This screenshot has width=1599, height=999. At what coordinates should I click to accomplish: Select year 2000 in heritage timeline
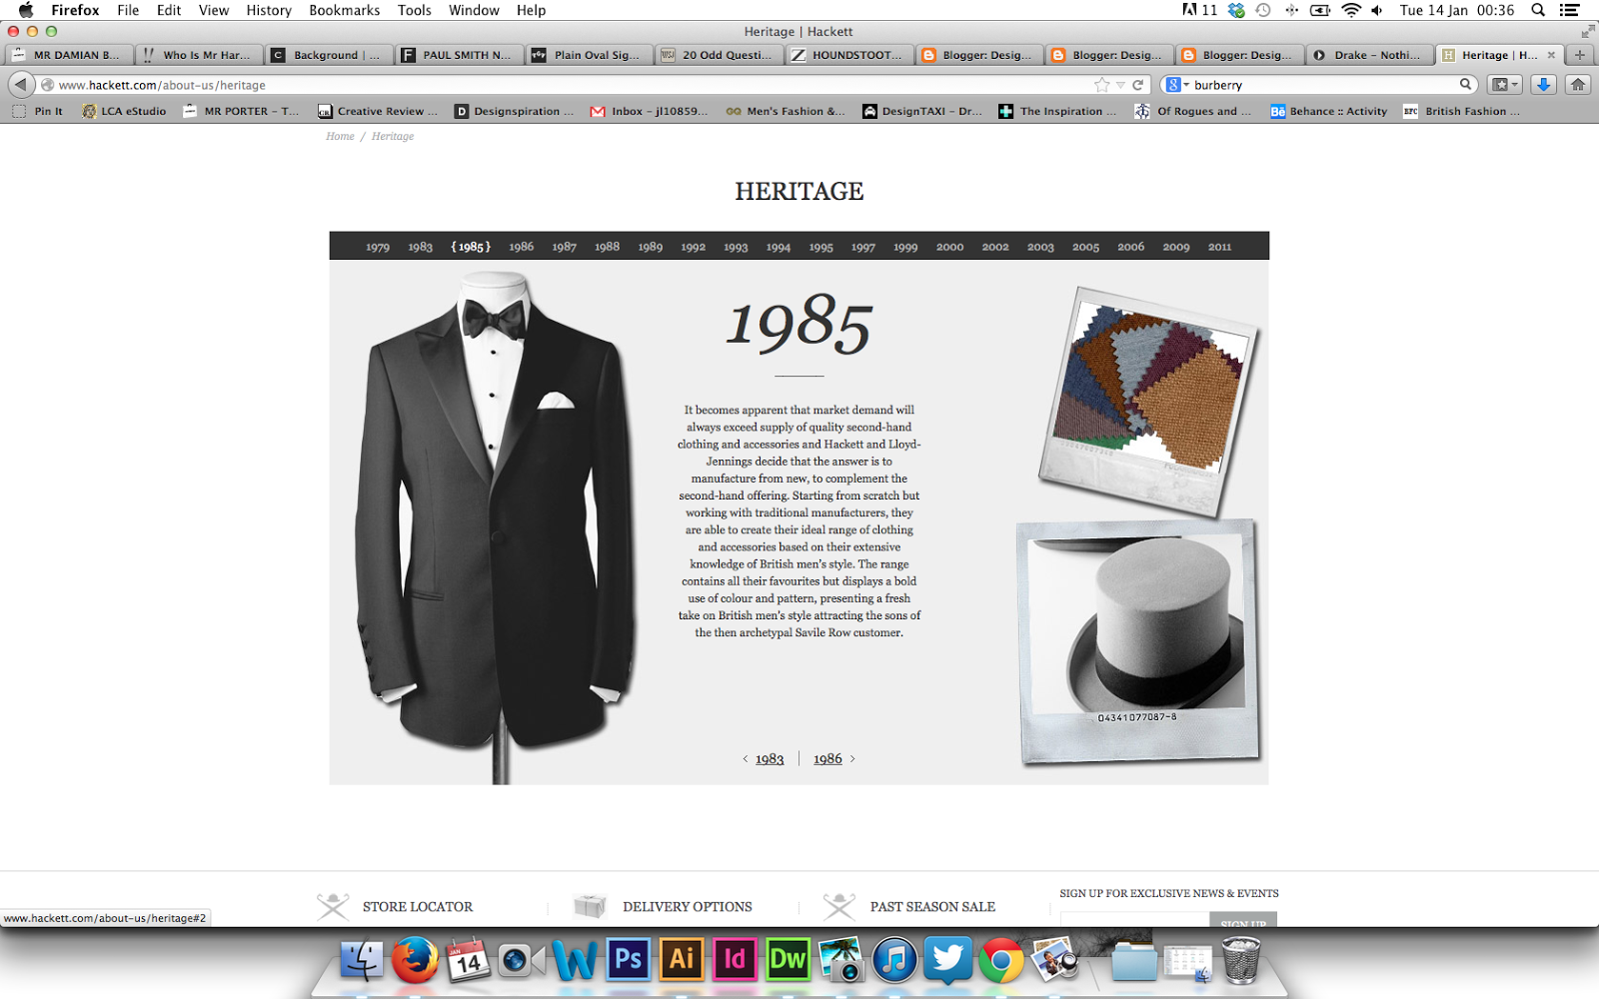pyautogui.click(x=950, y=247)
